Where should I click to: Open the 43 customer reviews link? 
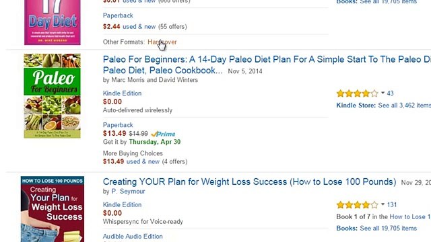(390, 93)
